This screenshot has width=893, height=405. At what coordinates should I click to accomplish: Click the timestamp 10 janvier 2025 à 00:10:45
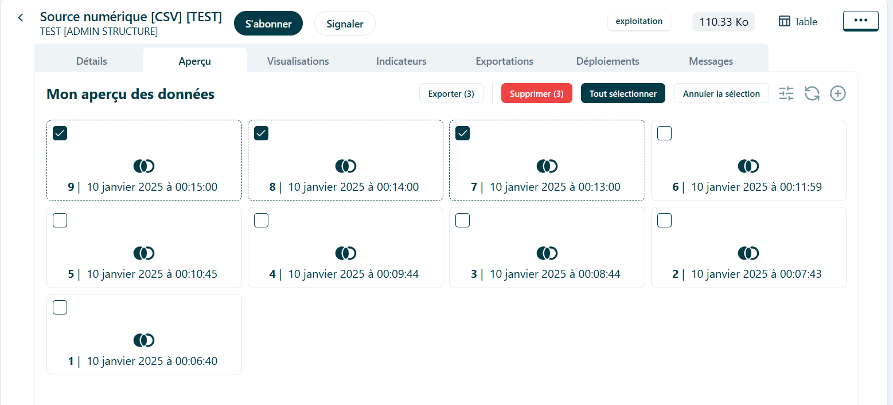tap(152, 274)
